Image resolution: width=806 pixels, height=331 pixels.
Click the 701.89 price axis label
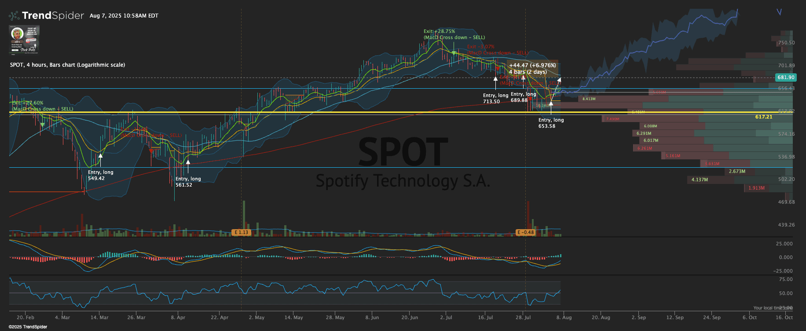point(786,65)
